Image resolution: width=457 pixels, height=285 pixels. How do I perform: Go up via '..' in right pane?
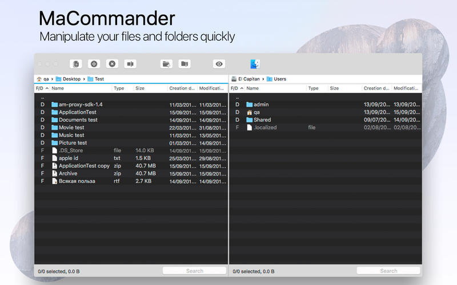pos(237,97)
